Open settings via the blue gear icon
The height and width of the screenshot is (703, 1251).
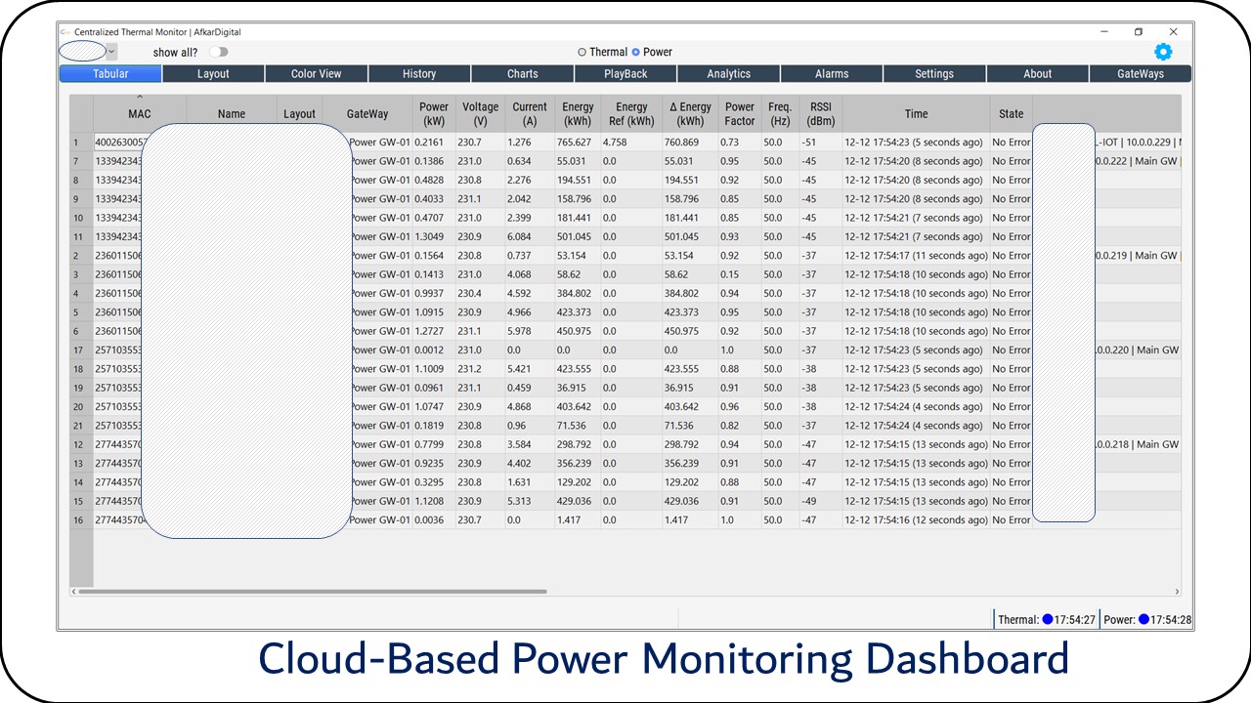coord(1163,52)
